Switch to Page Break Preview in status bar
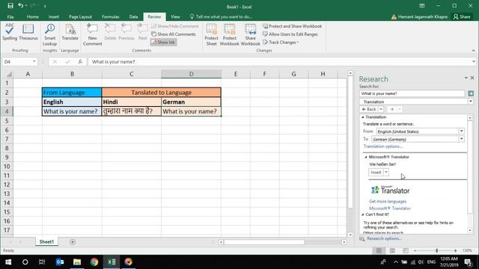This screenshot has width=479, height=269. (x=406, y=251)
